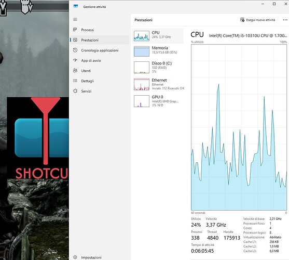Screen dimensions: 289x260
Task: Click the 175913 Handle count
Action: point(232,238)
